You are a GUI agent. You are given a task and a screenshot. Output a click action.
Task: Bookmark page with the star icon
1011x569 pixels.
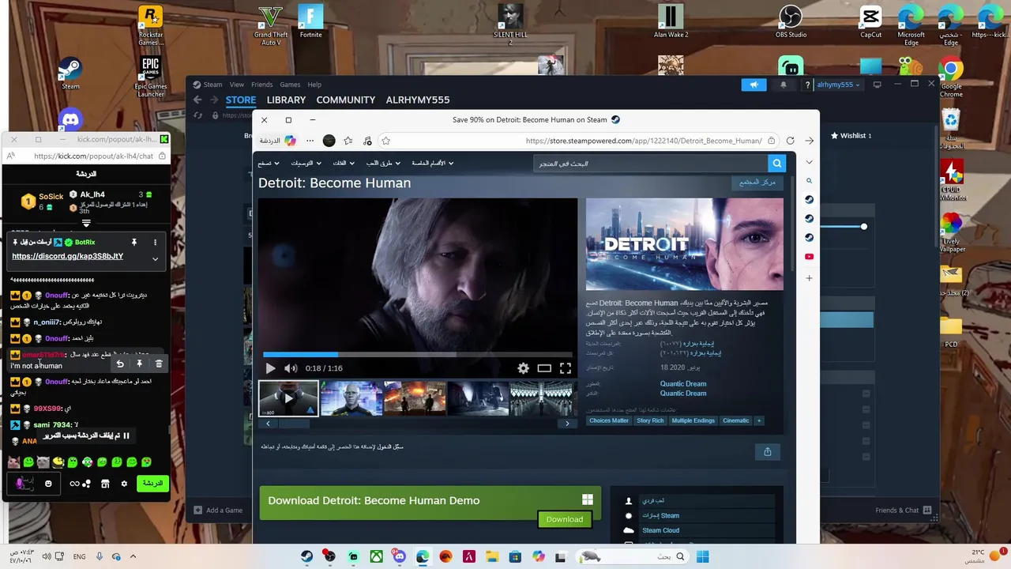[385, 141]
